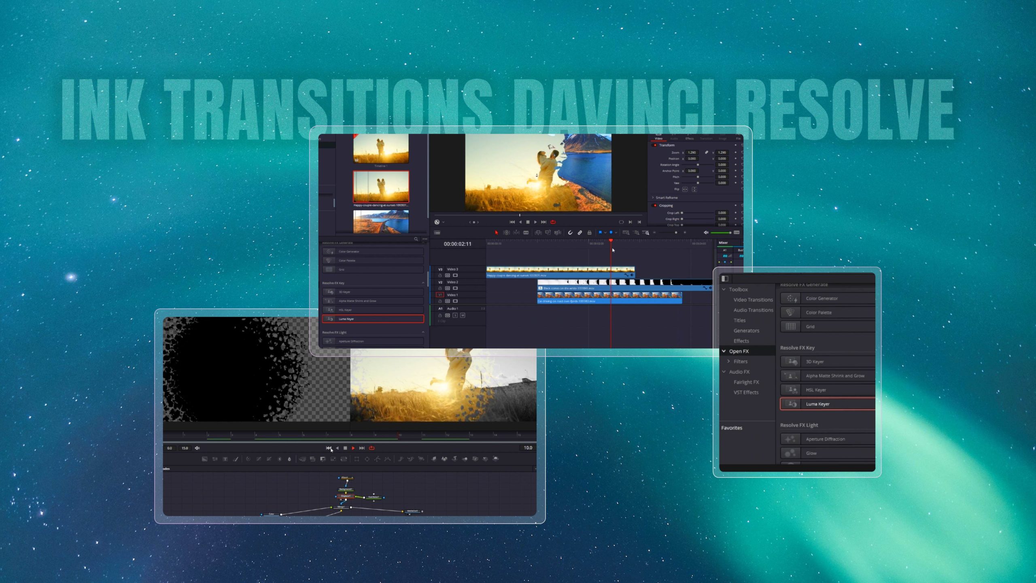Open the File tab in Inspector
The image size is (1036, 583).
point(738,138)
